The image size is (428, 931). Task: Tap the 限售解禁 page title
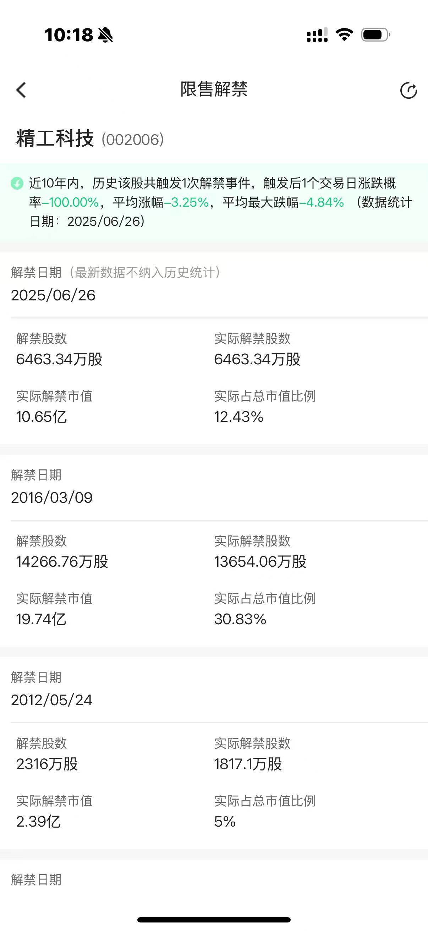click(x=214, y=89)
